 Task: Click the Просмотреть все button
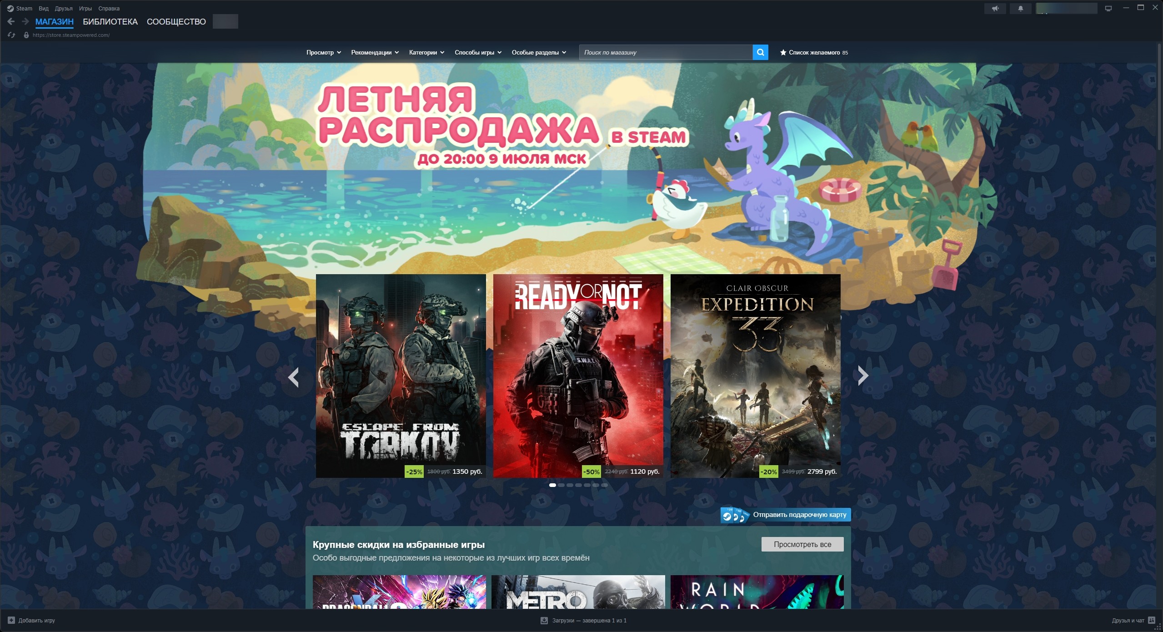click(802, 544)
